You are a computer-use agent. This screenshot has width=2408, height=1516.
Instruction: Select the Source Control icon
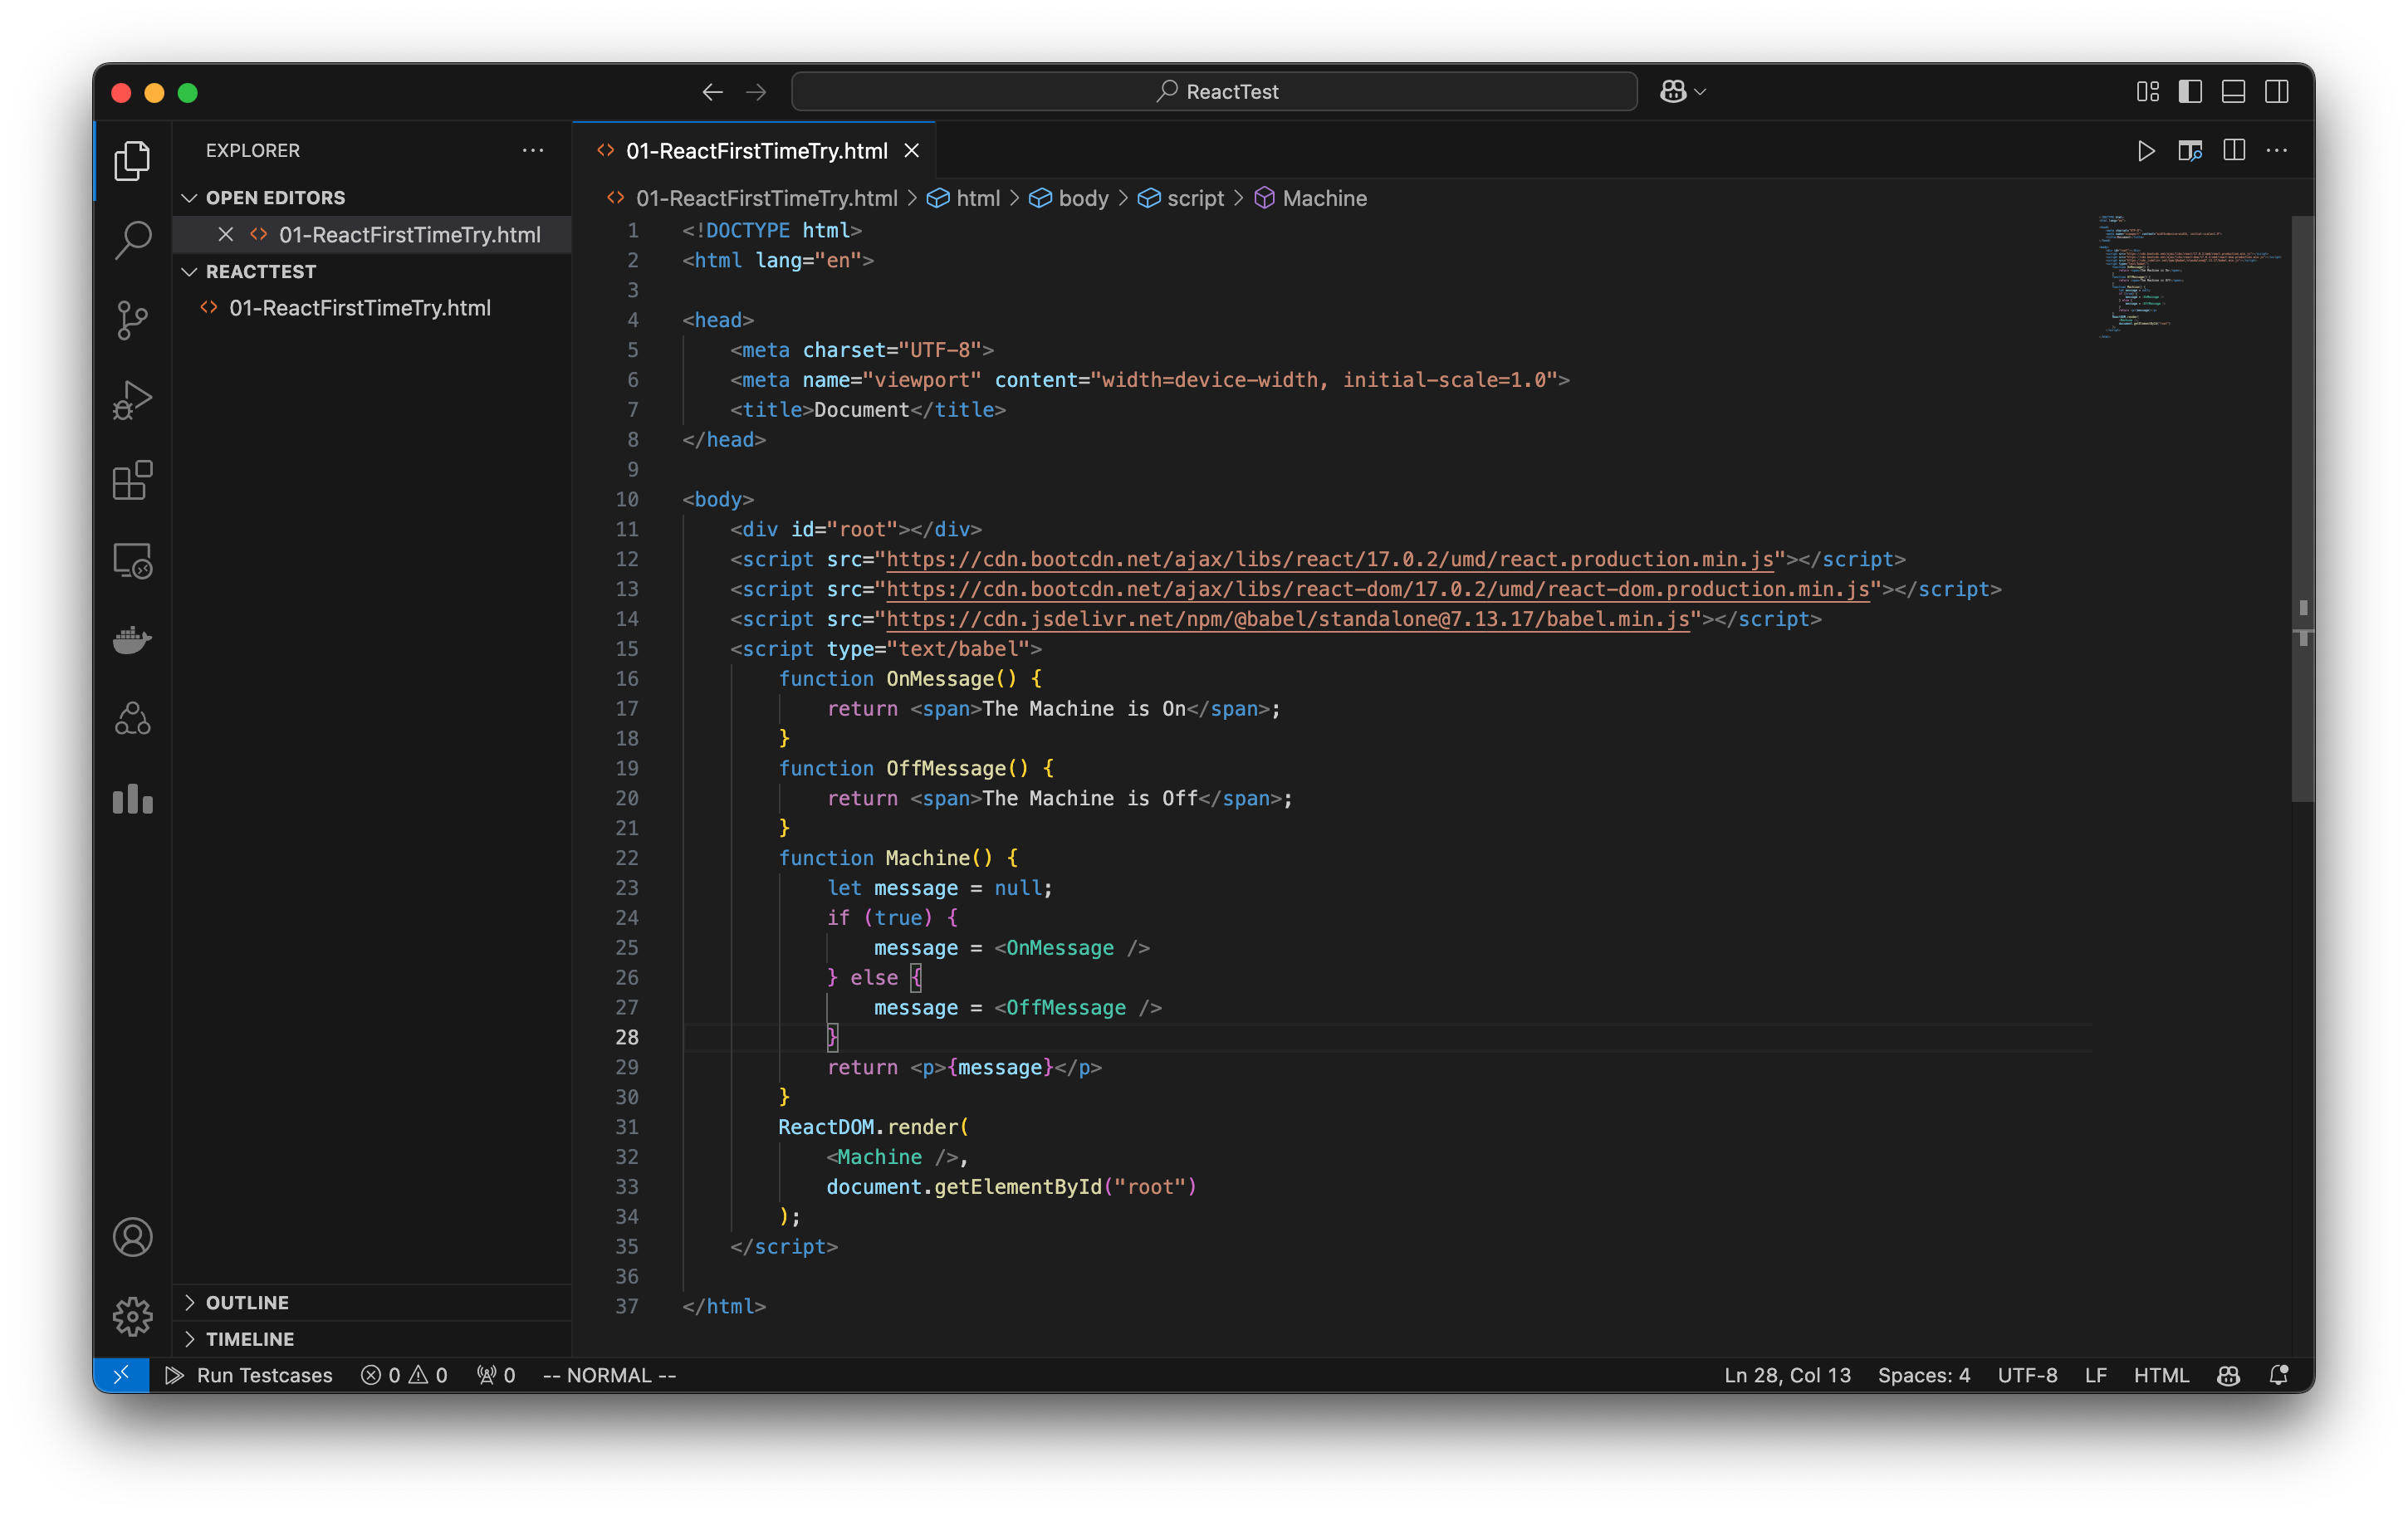[132, 320]
